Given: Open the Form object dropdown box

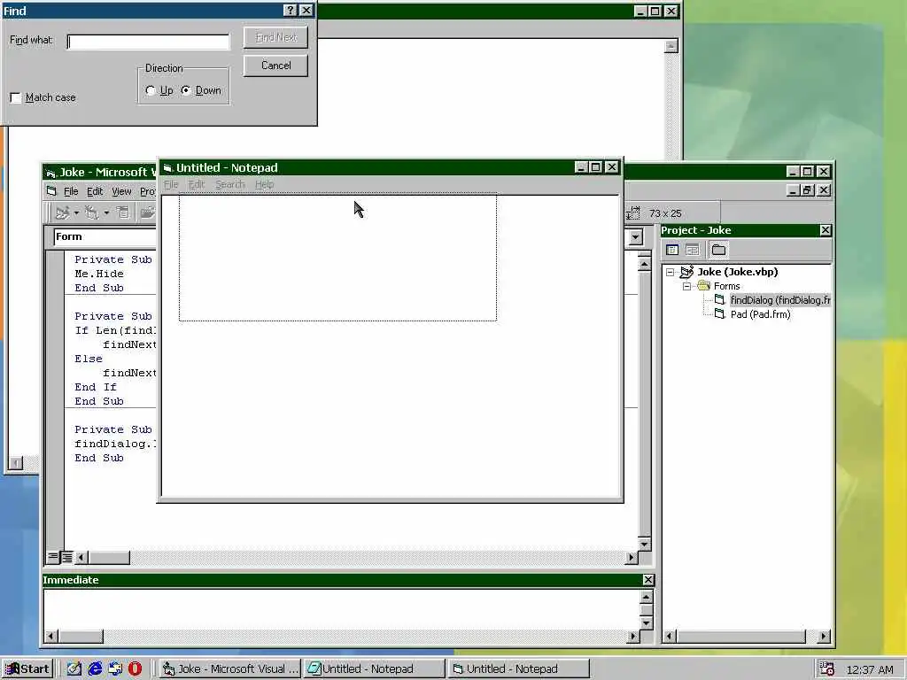Looking at the screenshot, I should tap(105, 236).
